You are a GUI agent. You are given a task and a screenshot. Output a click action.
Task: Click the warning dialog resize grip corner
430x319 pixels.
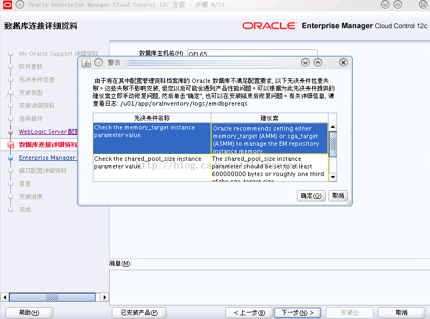pyautogui.click(x=349, y=203)
